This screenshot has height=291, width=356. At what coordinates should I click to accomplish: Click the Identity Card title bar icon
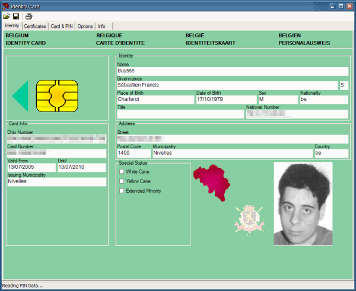coord(6,6)
